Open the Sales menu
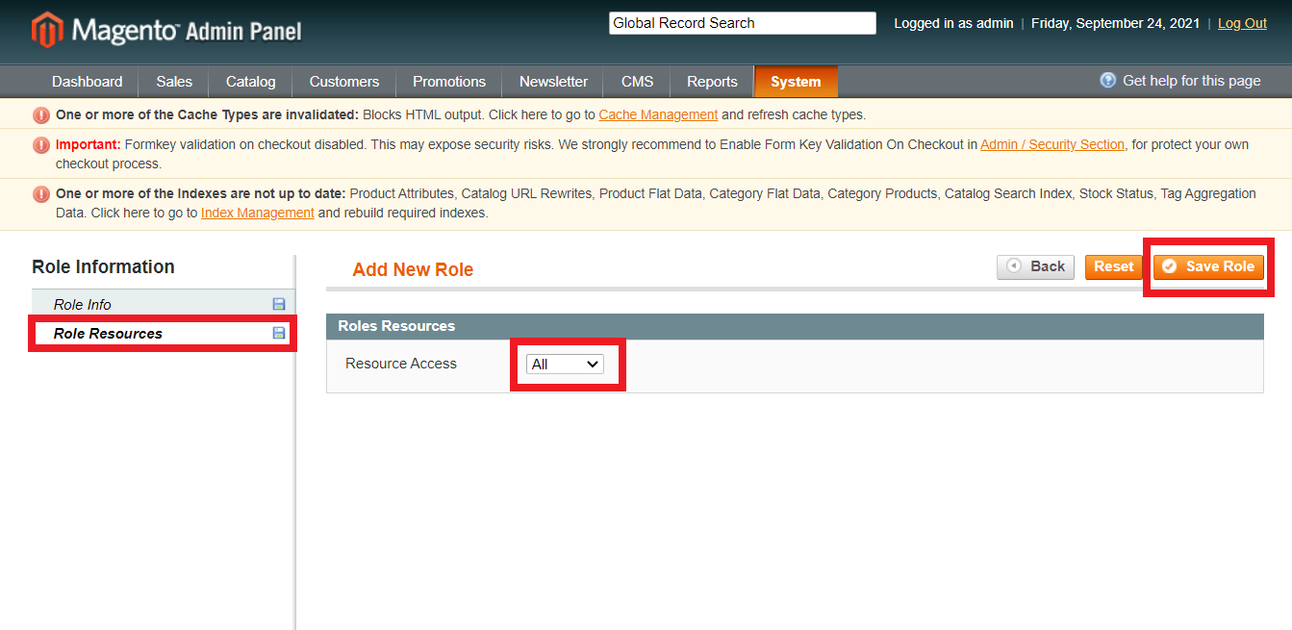 point(174,82)
